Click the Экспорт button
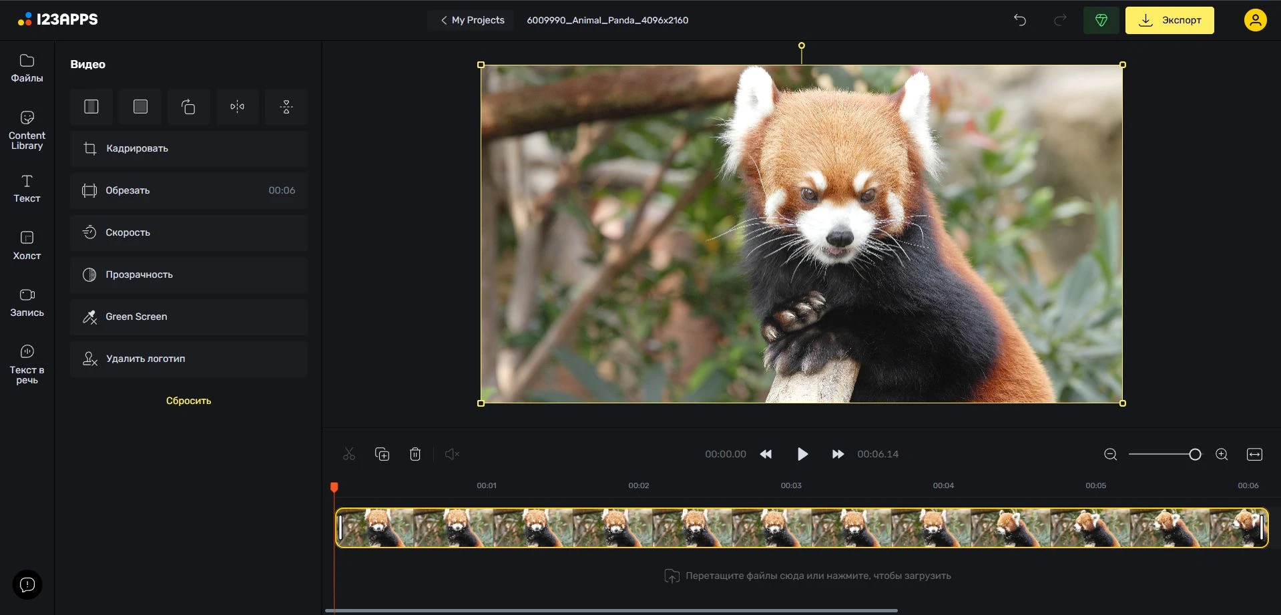The height and width of the screenshot is (615, 1281). tap(1170, 20)
